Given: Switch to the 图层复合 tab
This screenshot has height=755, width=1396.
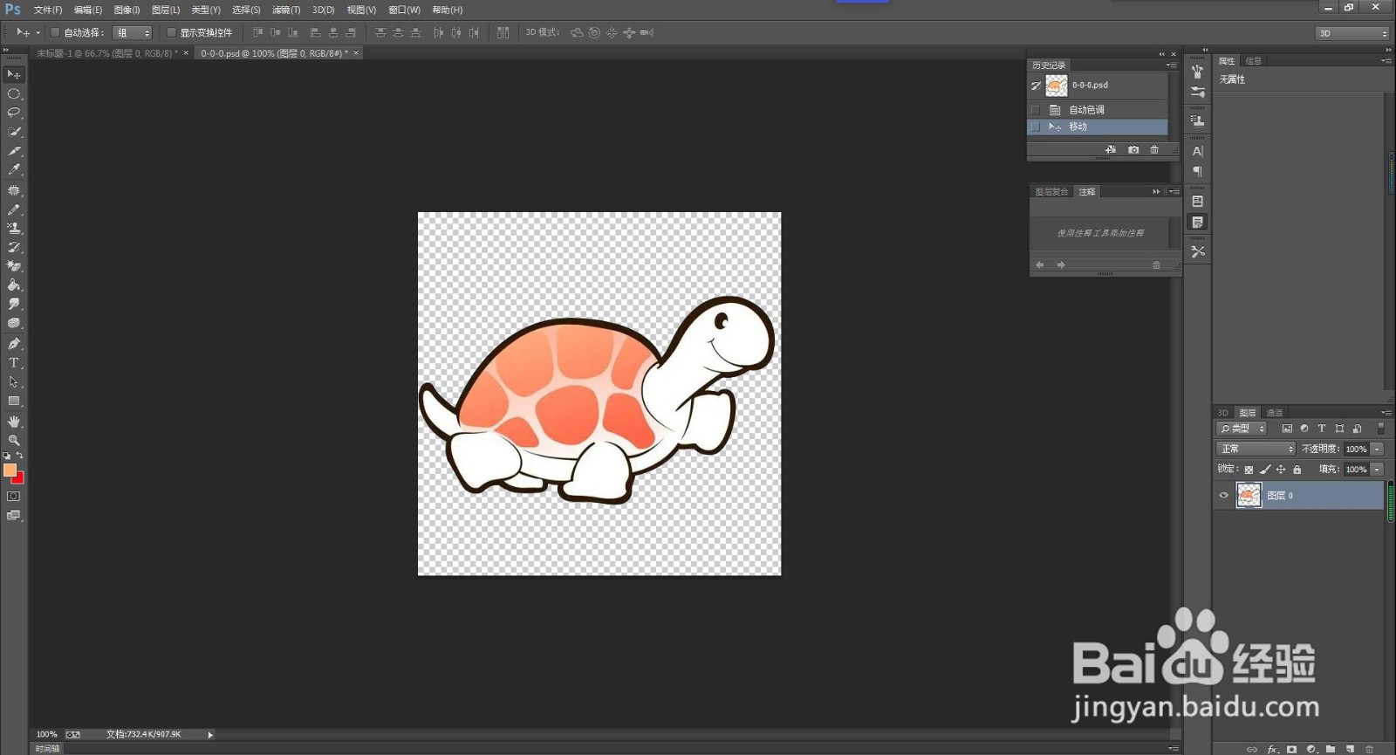Looking at the screenshot, I should coord(1051,192).
